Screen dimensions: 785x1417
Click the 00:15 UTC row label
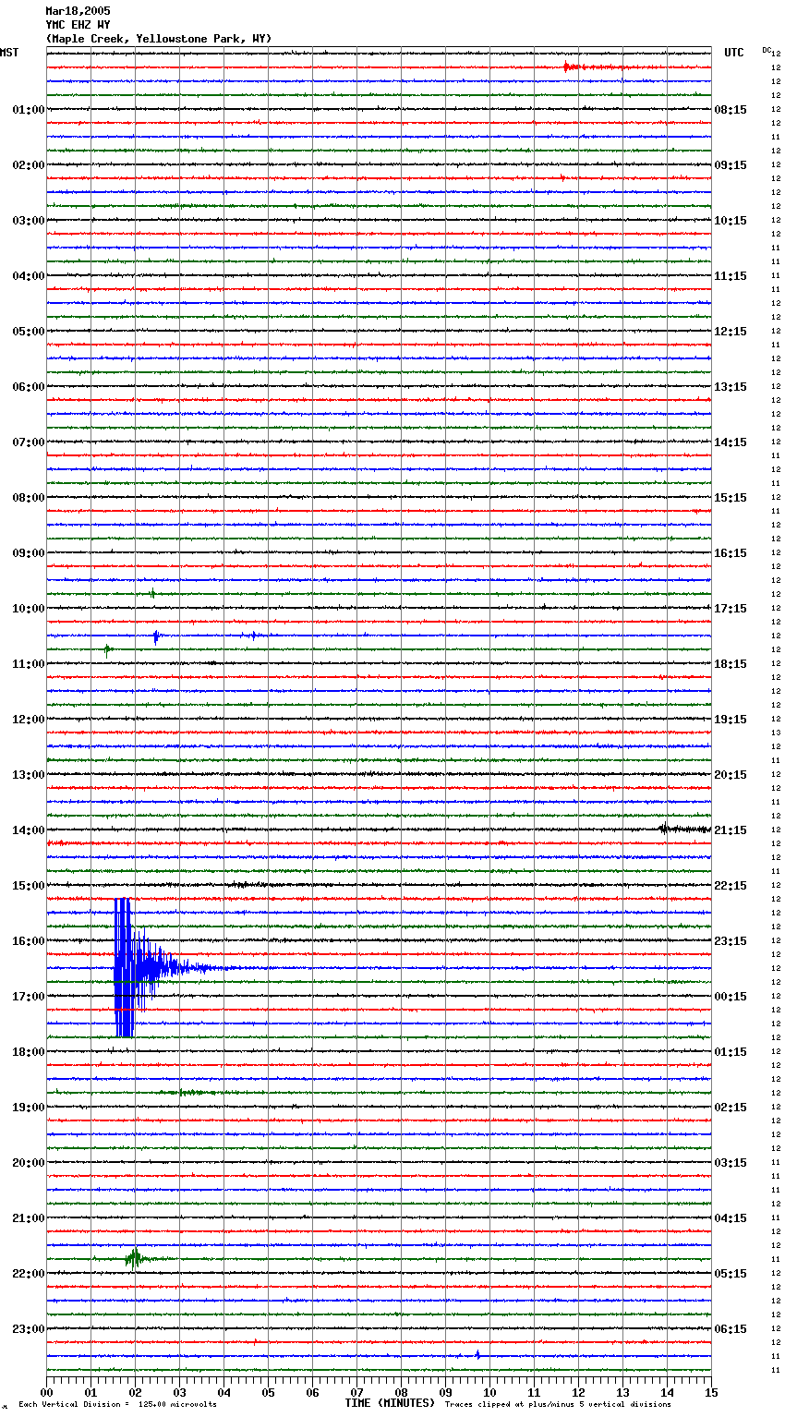731,997
